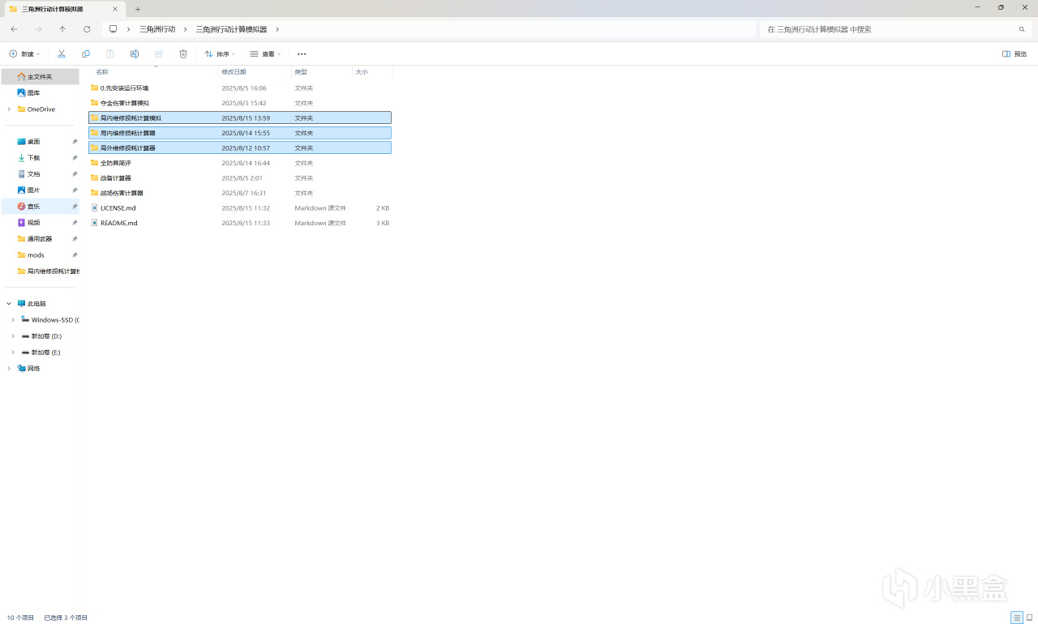Open the 查看 view dropdown

tap(265, 54)
